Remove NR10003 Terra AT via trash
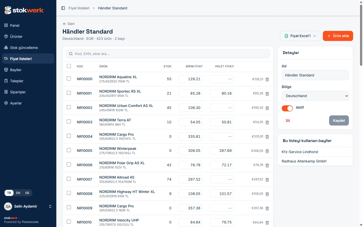This screenshot has height=227, width=363. pos(267,123)
